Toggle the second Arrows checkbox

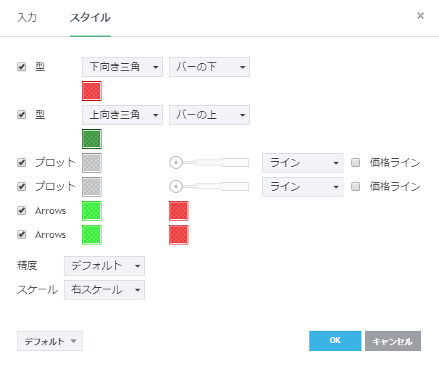(x=22, y=234)
